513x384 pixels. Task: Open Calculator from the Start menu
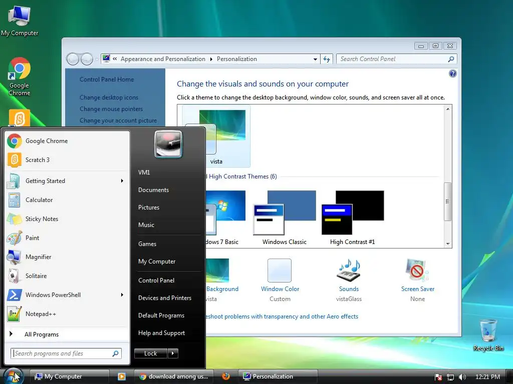pyautogui.click(x=67, y=200)
